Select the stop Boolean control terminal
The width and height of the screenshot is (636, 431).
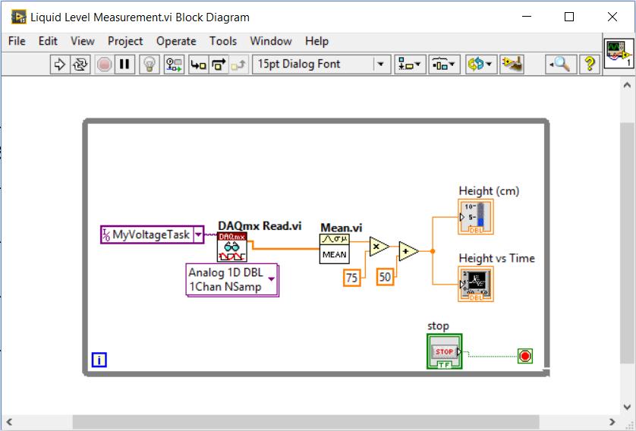(x=445, y=351)
